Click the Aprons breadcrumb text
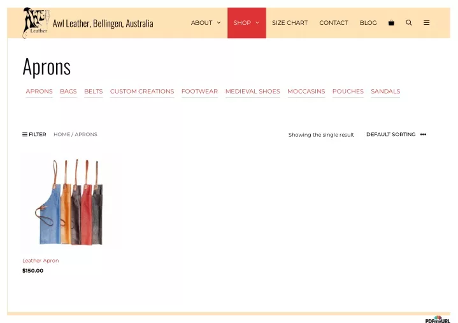Screen dimensions: 458x323 click(x=86, y=134)
